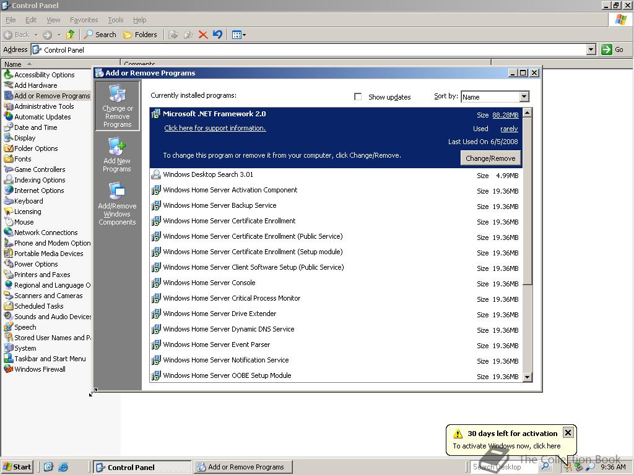Screen dimensions: 634x475
Task: Select Windows Home Server Backup Service entry
Action: 335,205
